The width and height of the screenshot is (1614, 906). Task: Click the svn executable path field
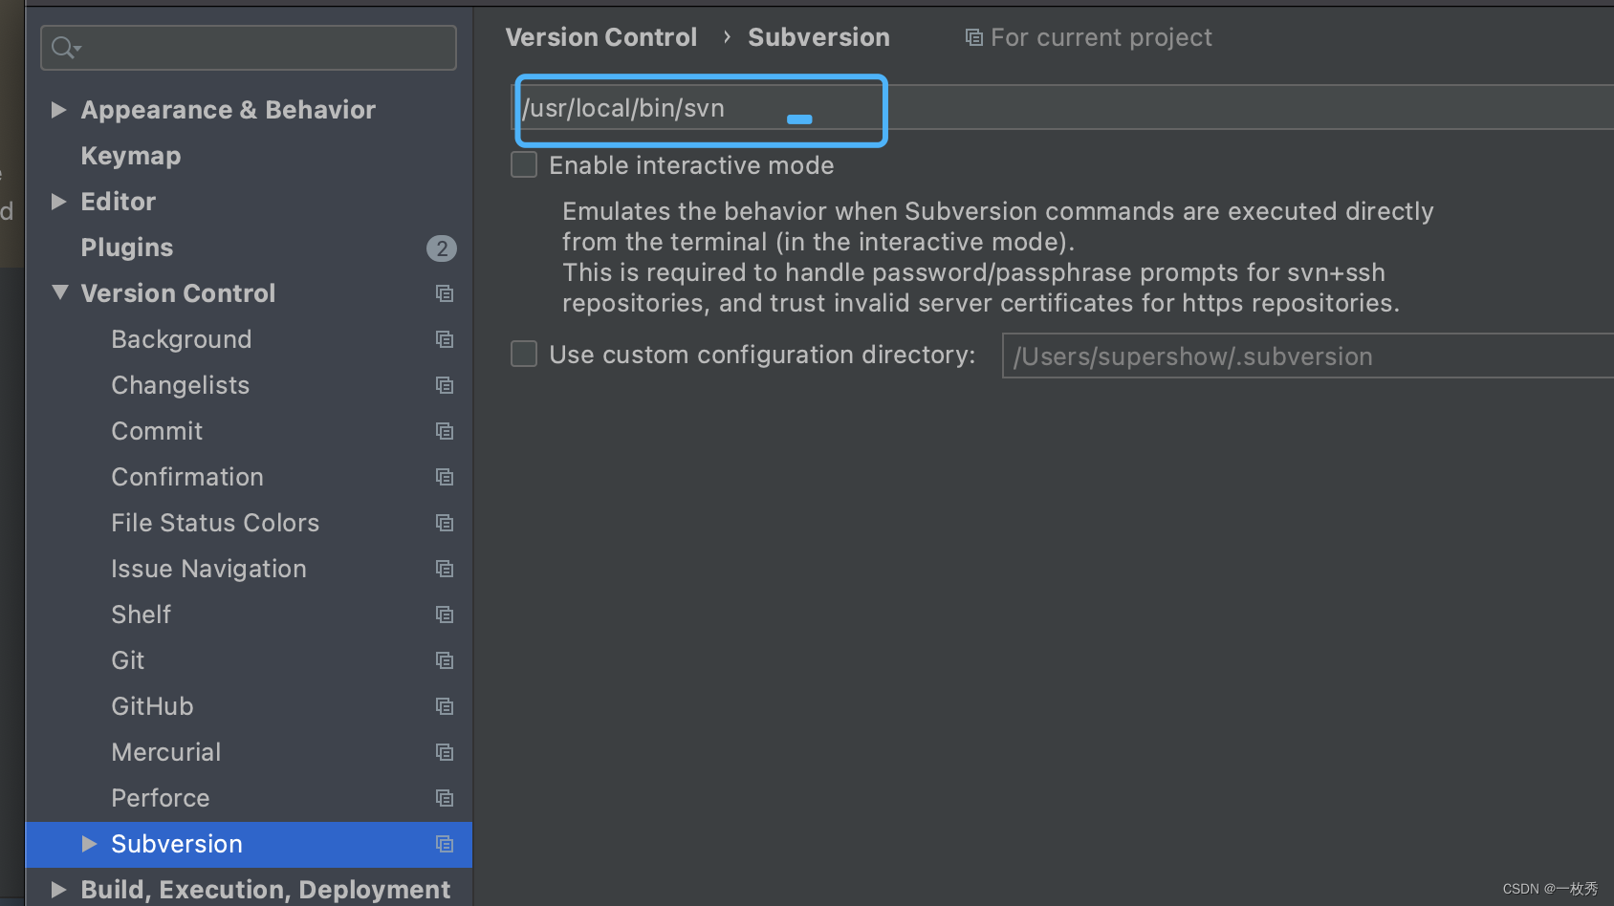1062,107
